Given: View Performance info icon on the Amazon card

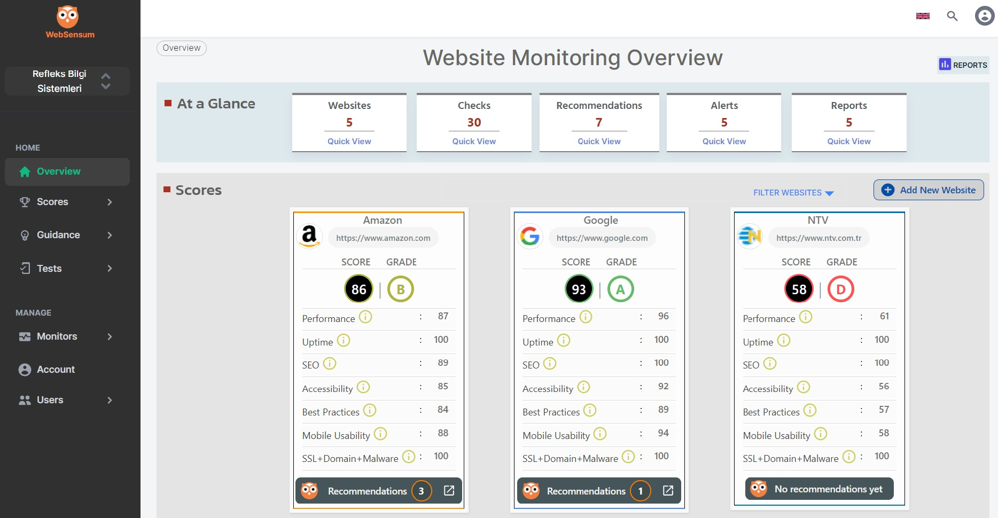Looking at the screenshot, I should [x=365, y=317].
